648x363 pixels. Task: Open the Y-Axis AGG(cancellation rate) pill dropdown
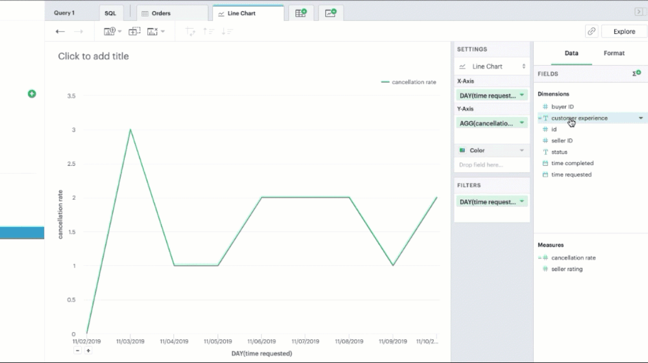coord(522,123)
